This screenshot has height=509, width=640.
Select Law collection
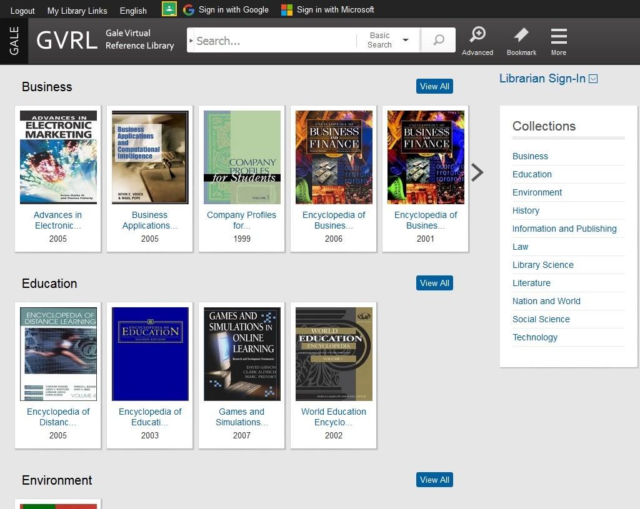[x=520, y=247]
